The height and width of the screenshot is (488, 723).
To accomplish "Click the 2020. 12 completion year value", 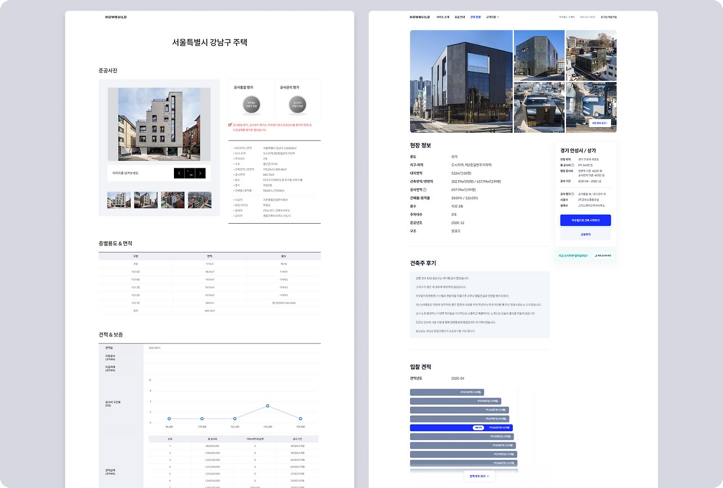I will (458, 223).
